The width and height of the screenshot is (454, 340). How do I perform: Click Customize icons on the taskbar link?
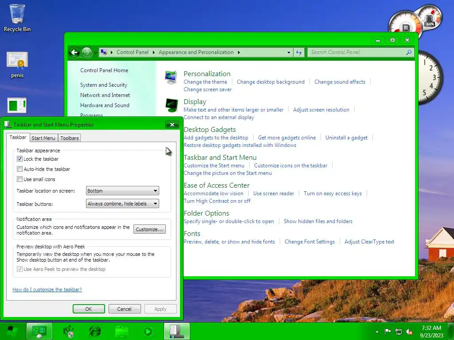point(291,166)
